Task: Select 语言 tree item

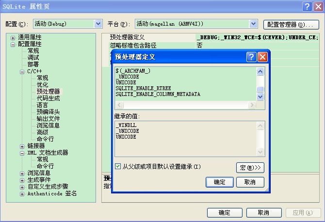Action: click(43, 105)
